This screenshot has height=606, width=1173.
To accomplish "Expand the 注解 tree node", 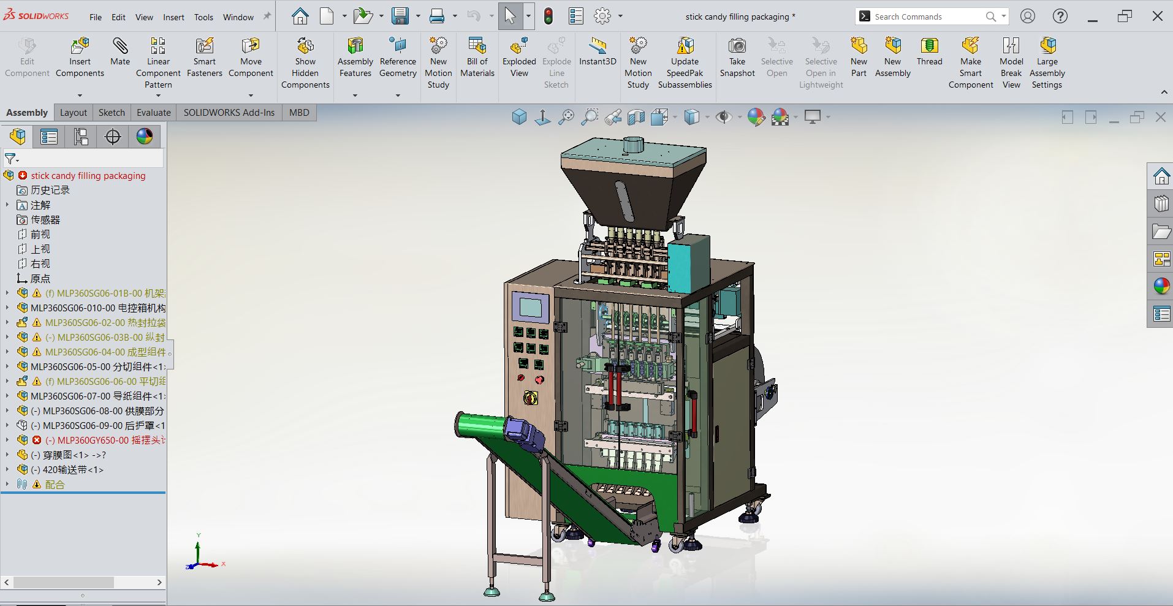I will point(7,205).
